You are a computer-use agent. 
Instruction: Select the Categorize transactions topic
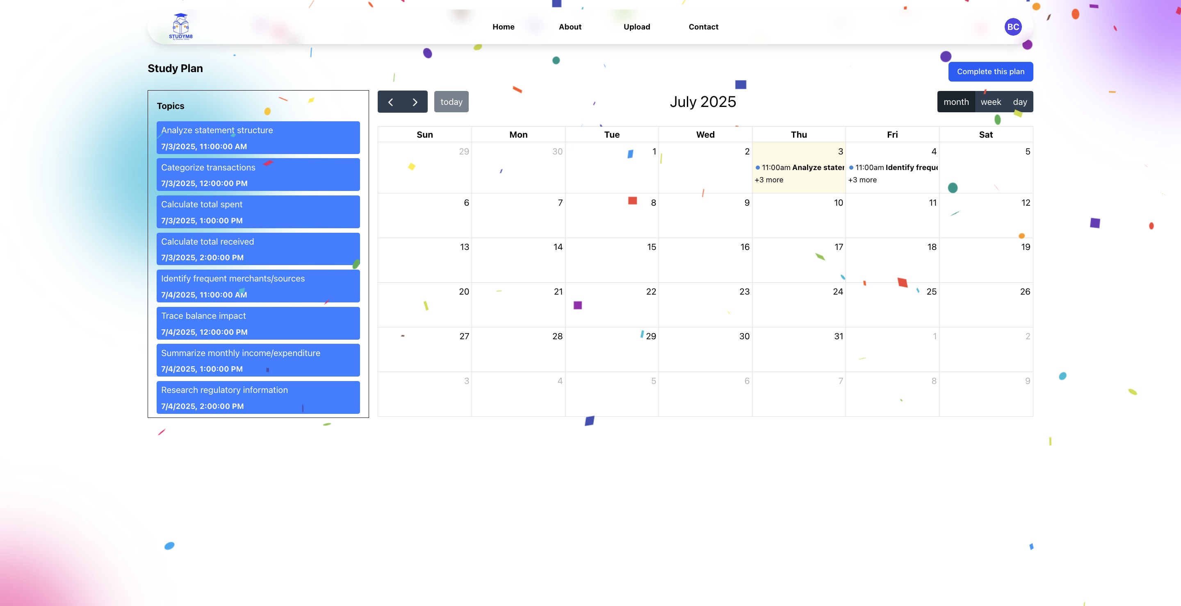[258, 175]
